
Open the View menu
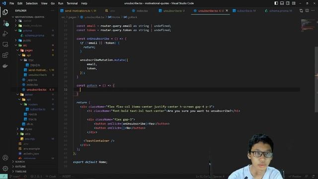pyautogui.click(x=44, y=3)
